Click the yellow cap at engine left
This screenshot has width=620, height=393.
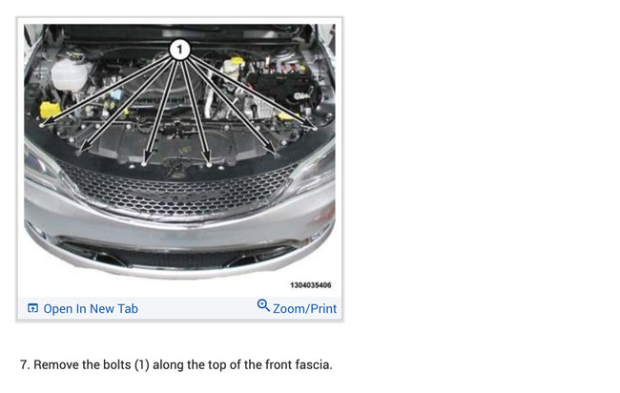[50, 110]
